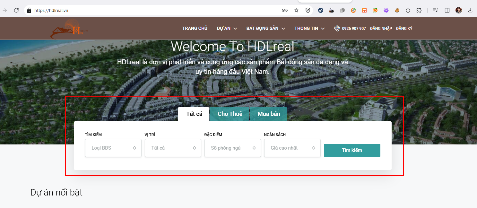Open the orange-green circular extension icon
477x208 pixels.
pos(353,10)
